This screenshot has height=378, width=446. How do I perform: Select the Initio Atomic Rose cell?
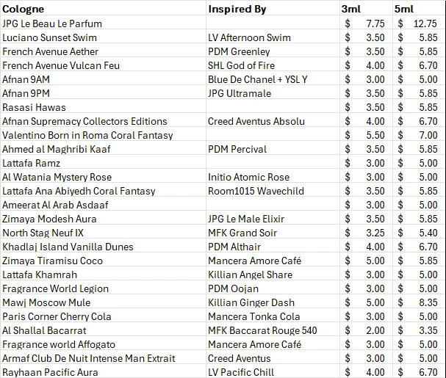pyautogui.click(x=273, y=177)
